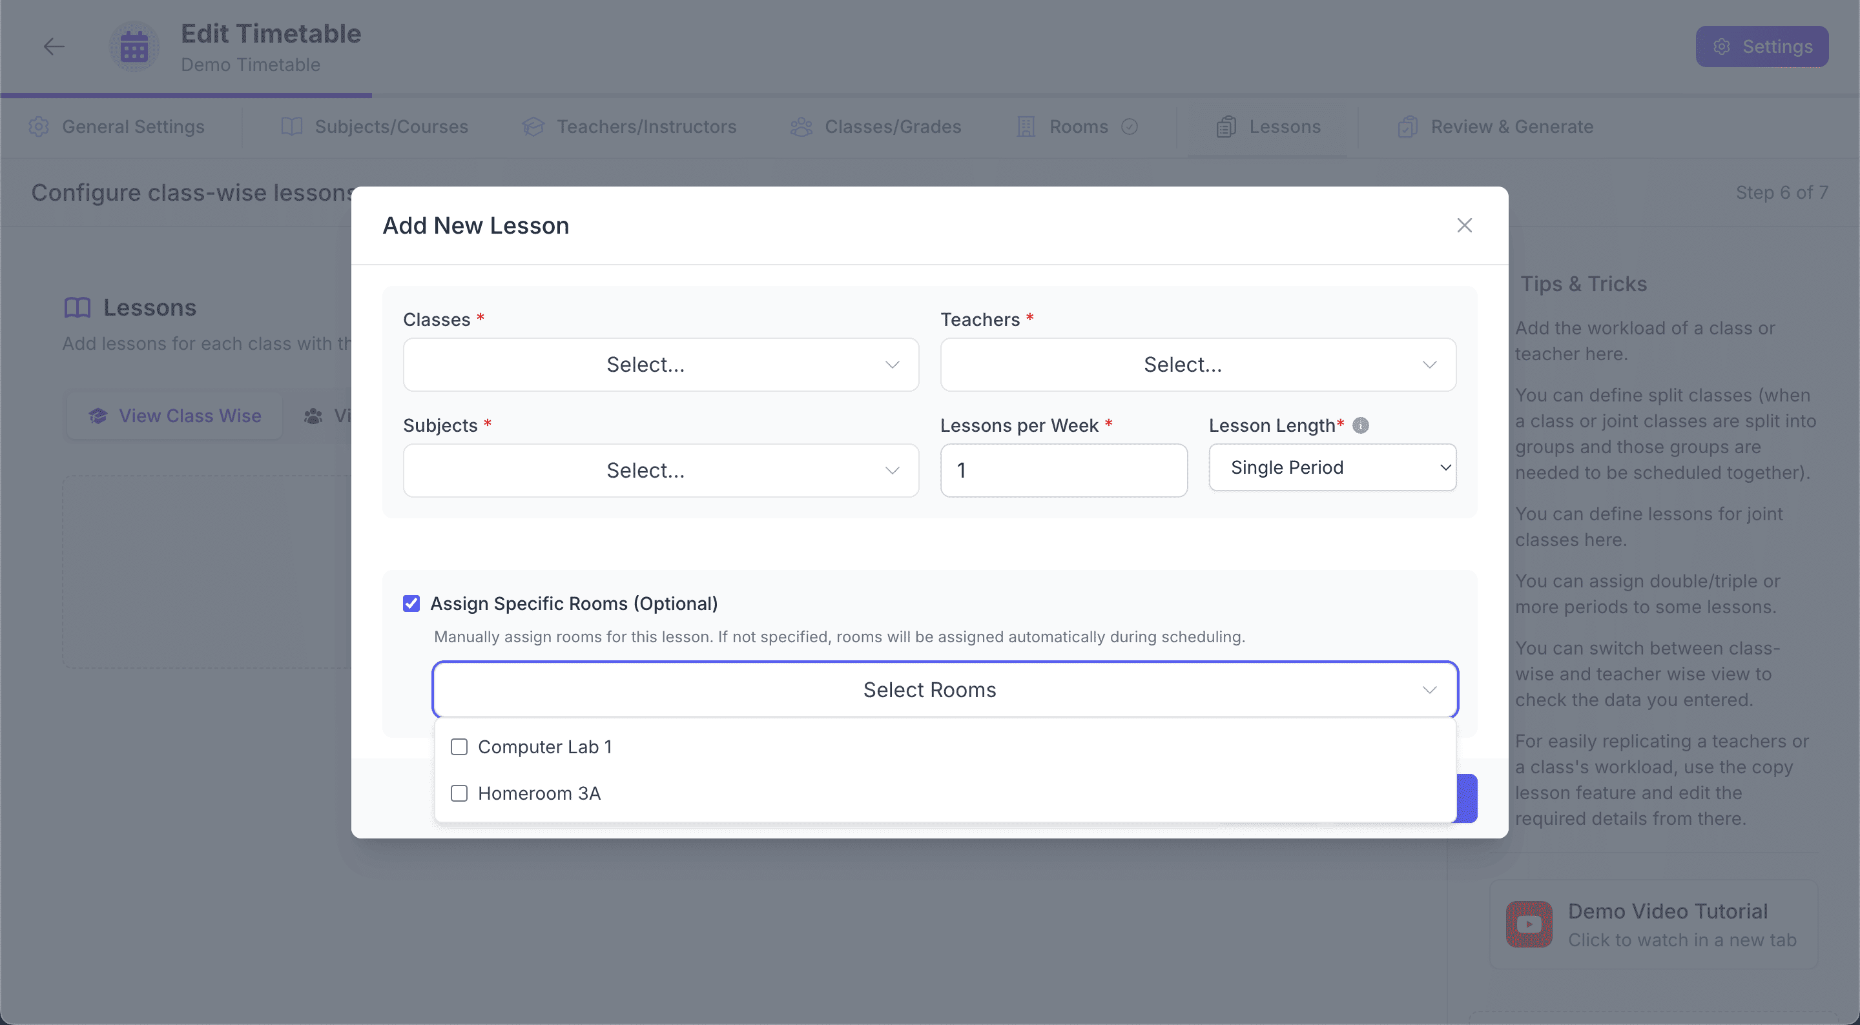1860x1025 pixels.
Task: Click the View Class Wise cap icon
Action: tap(98, 416)
